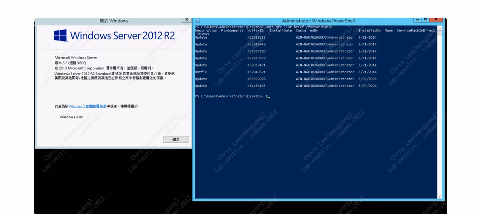This screenshot has width=477, height=214.
Task: Click the Windows User licensee name
Action: click(71, 117)
